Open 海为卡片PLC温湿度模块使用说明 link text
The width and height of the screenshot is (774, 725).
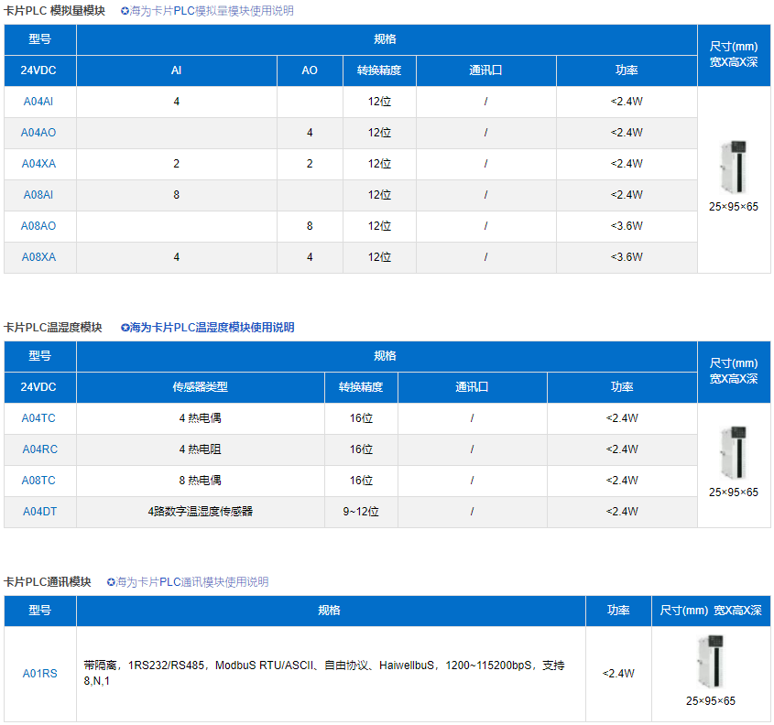(213, 328)
